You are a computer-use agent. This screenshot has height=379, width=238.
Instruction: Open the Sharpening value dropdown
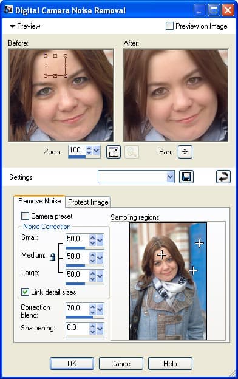click(x=100, y=329)
